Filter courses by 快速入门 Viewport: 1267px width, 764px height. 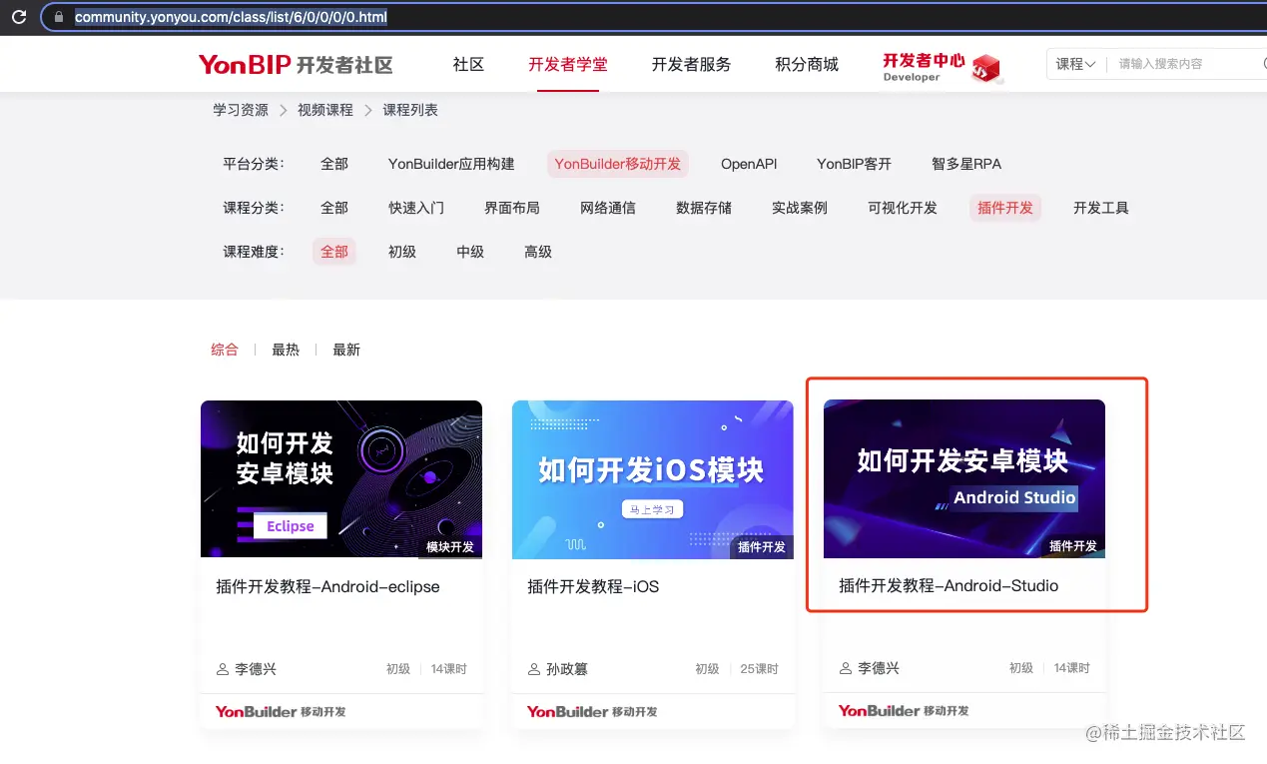[416, 208]
